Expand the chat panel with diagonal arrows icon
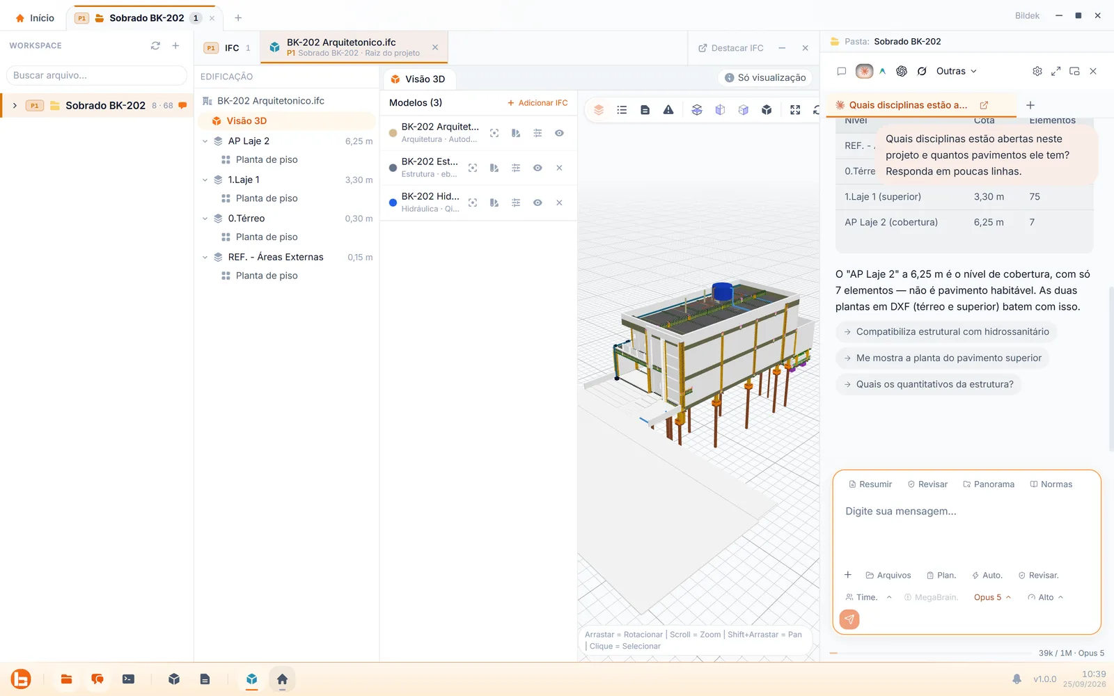 [1056, 71]
